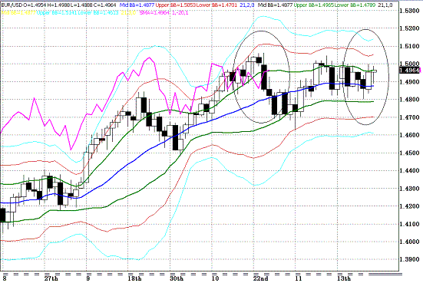
Task: Click the '13th' date axis label
Action: [x=344, y=278]
